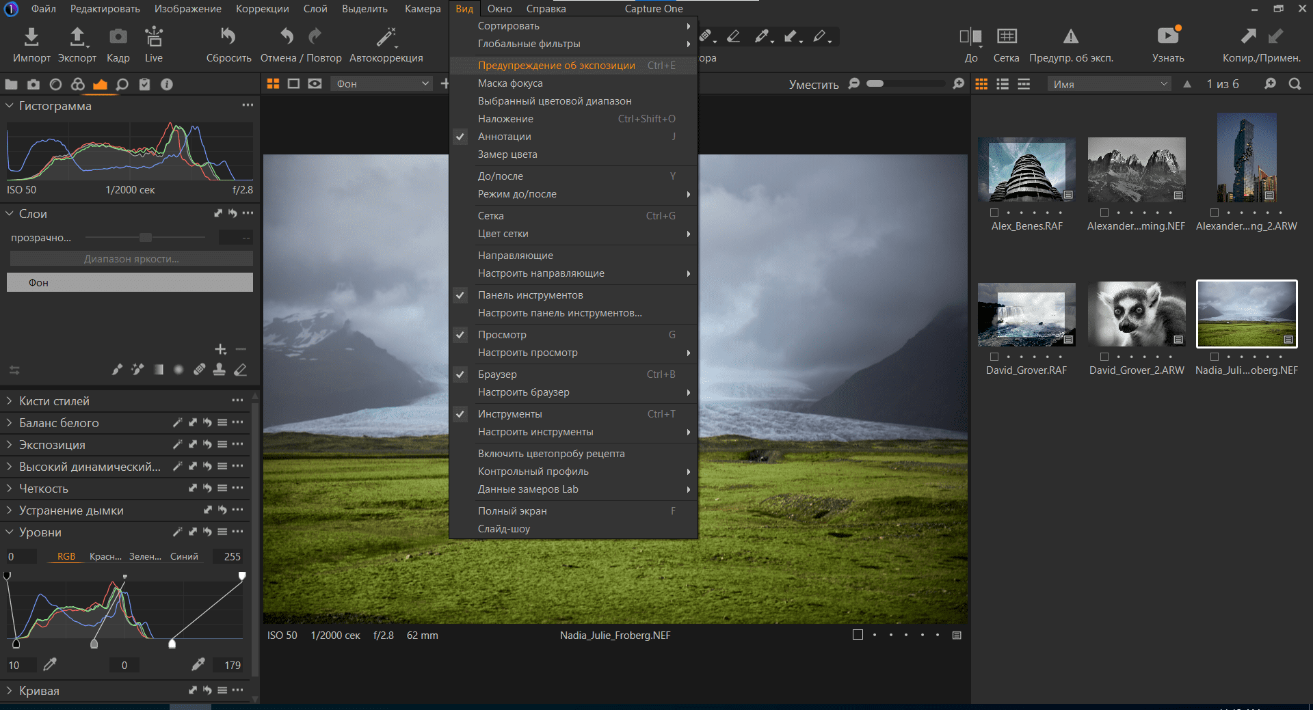Collapse the Гистограмма panel
The image size is (1313, 710).
click(x=10, y=106)
